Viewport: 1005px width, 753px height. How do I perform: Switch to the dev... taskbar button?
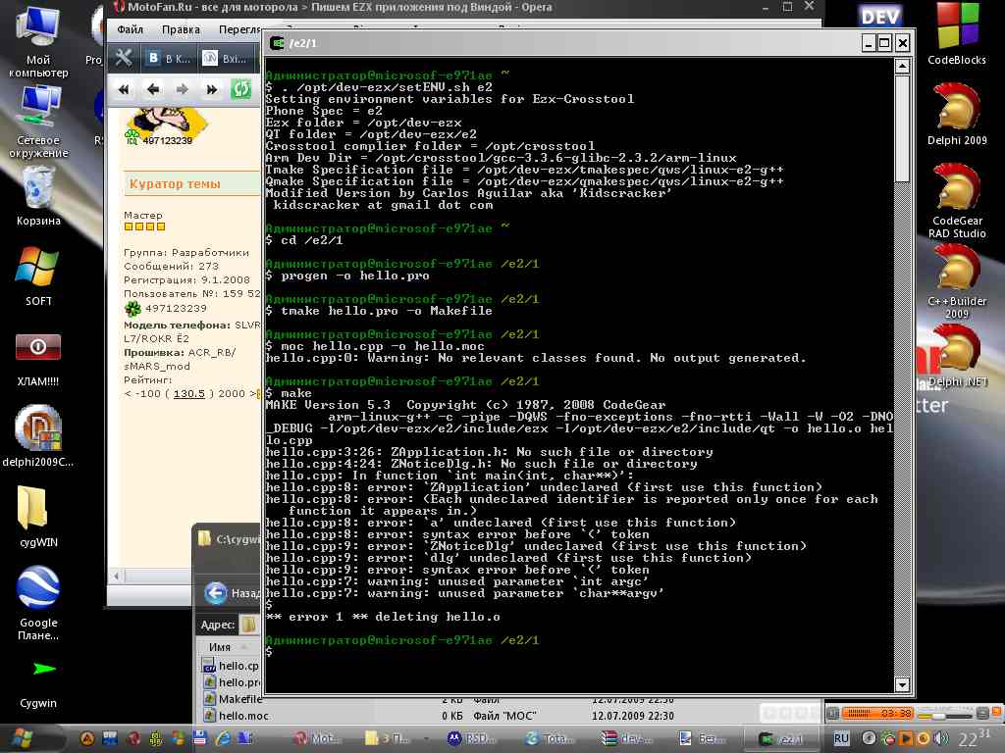625,738
